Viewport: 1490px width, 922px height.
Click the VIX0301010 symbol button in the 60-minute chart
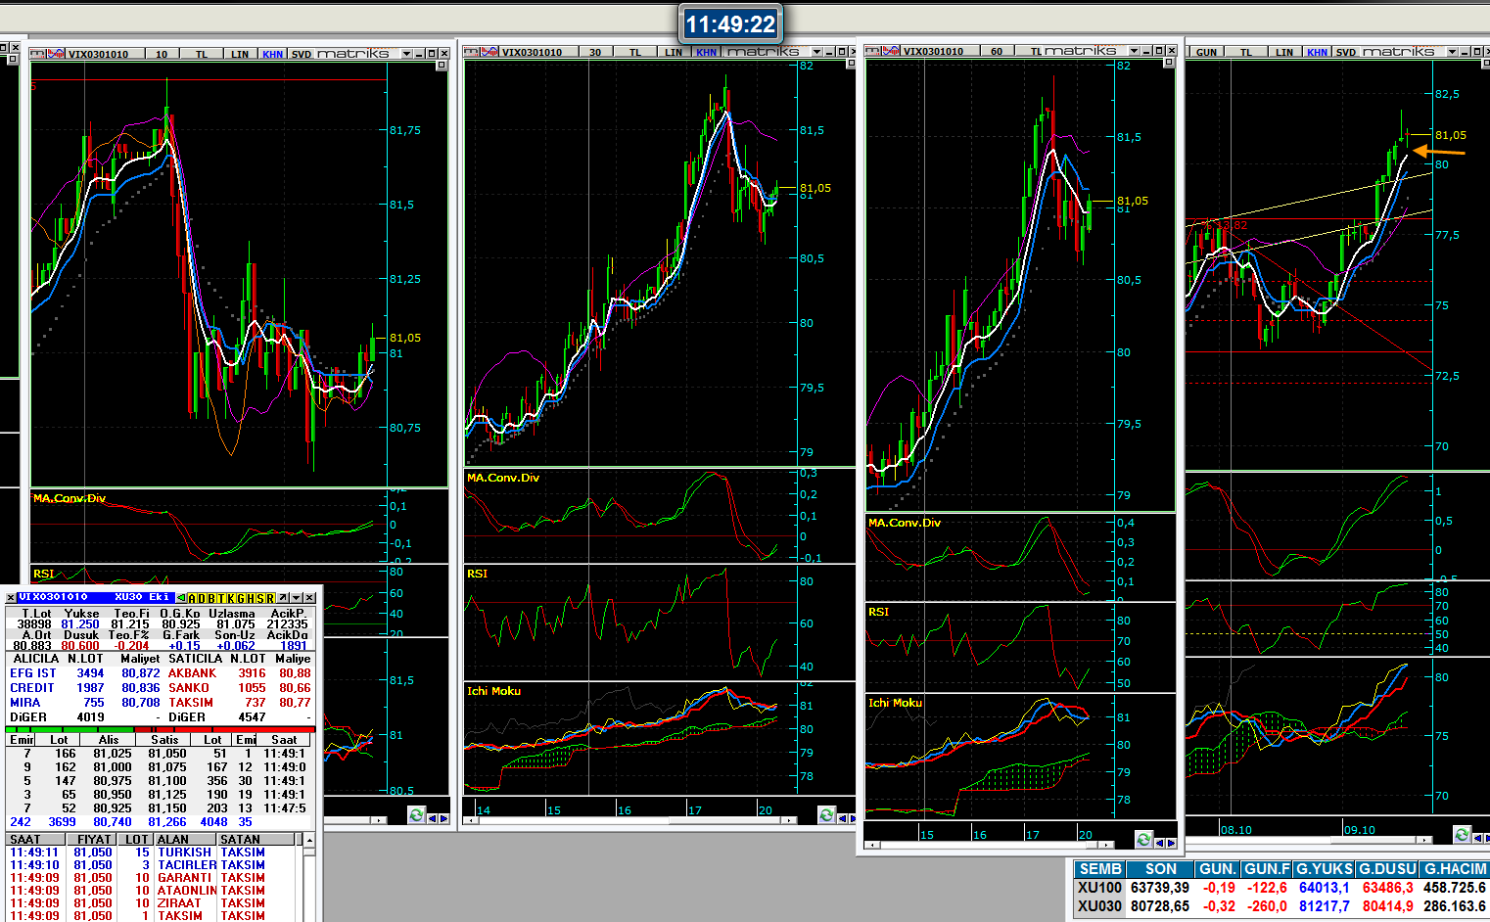point(932,51)
